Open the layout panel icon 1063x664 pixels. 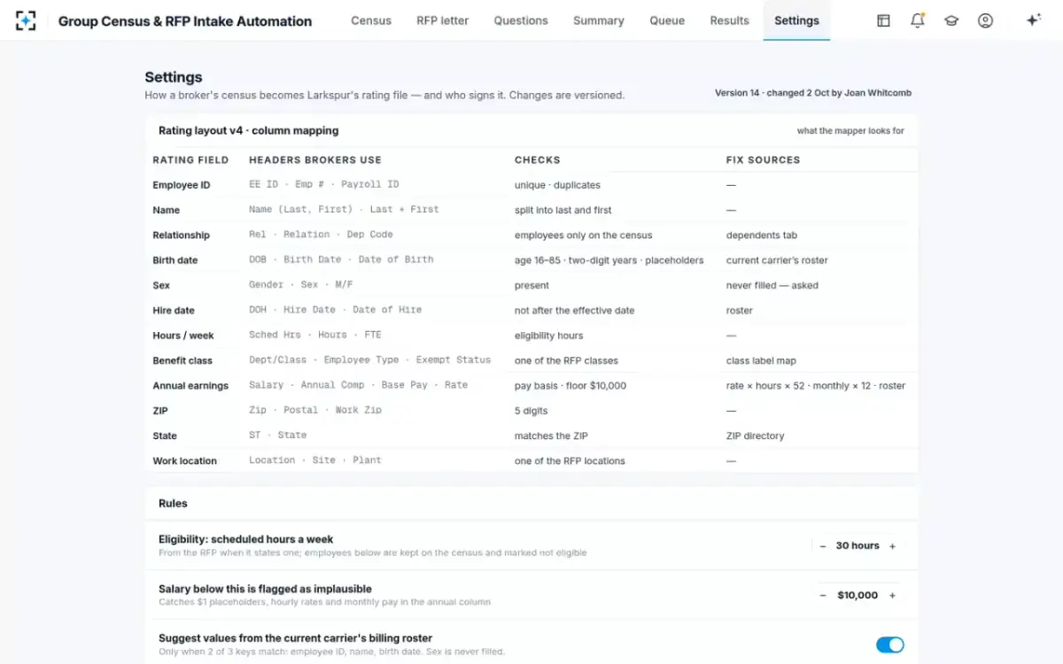pyautogui.click(x=883, y=20)
